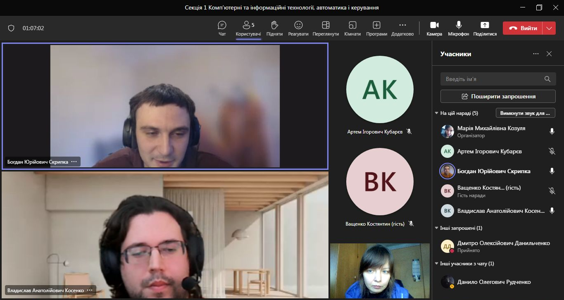Collapse the На цій нараді section
Viewport: 564px width, 300px height.
(437, 113)
